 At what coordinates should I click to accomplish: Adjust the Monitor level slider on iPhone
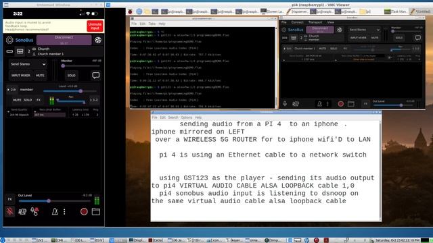pyautogui.click(x=81, y=66)
